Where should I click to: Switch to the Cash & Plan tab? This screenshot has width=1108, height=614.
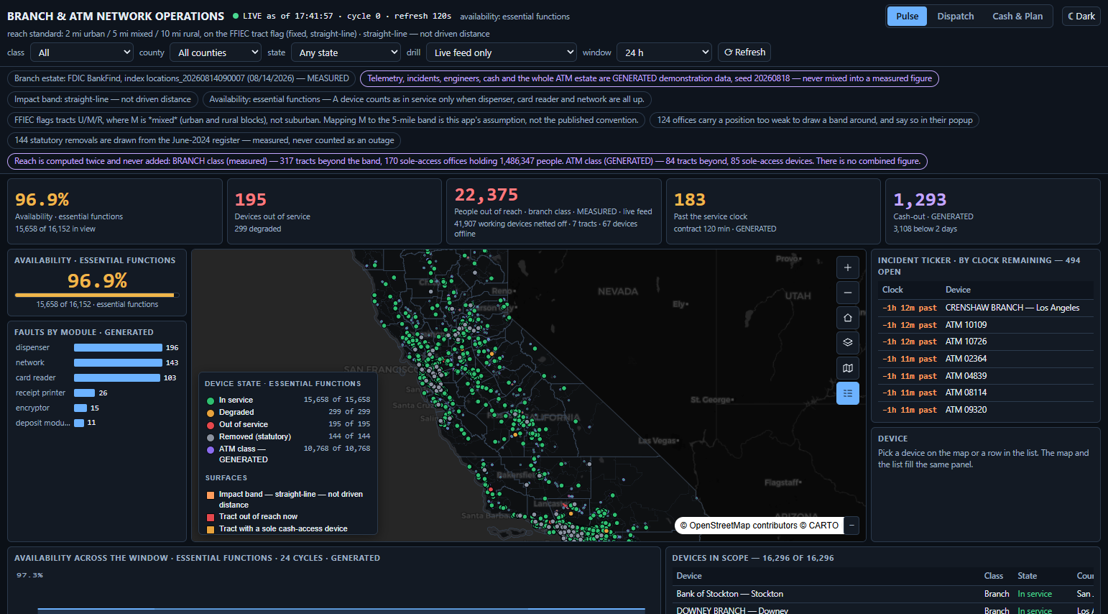coord(1017,16)
